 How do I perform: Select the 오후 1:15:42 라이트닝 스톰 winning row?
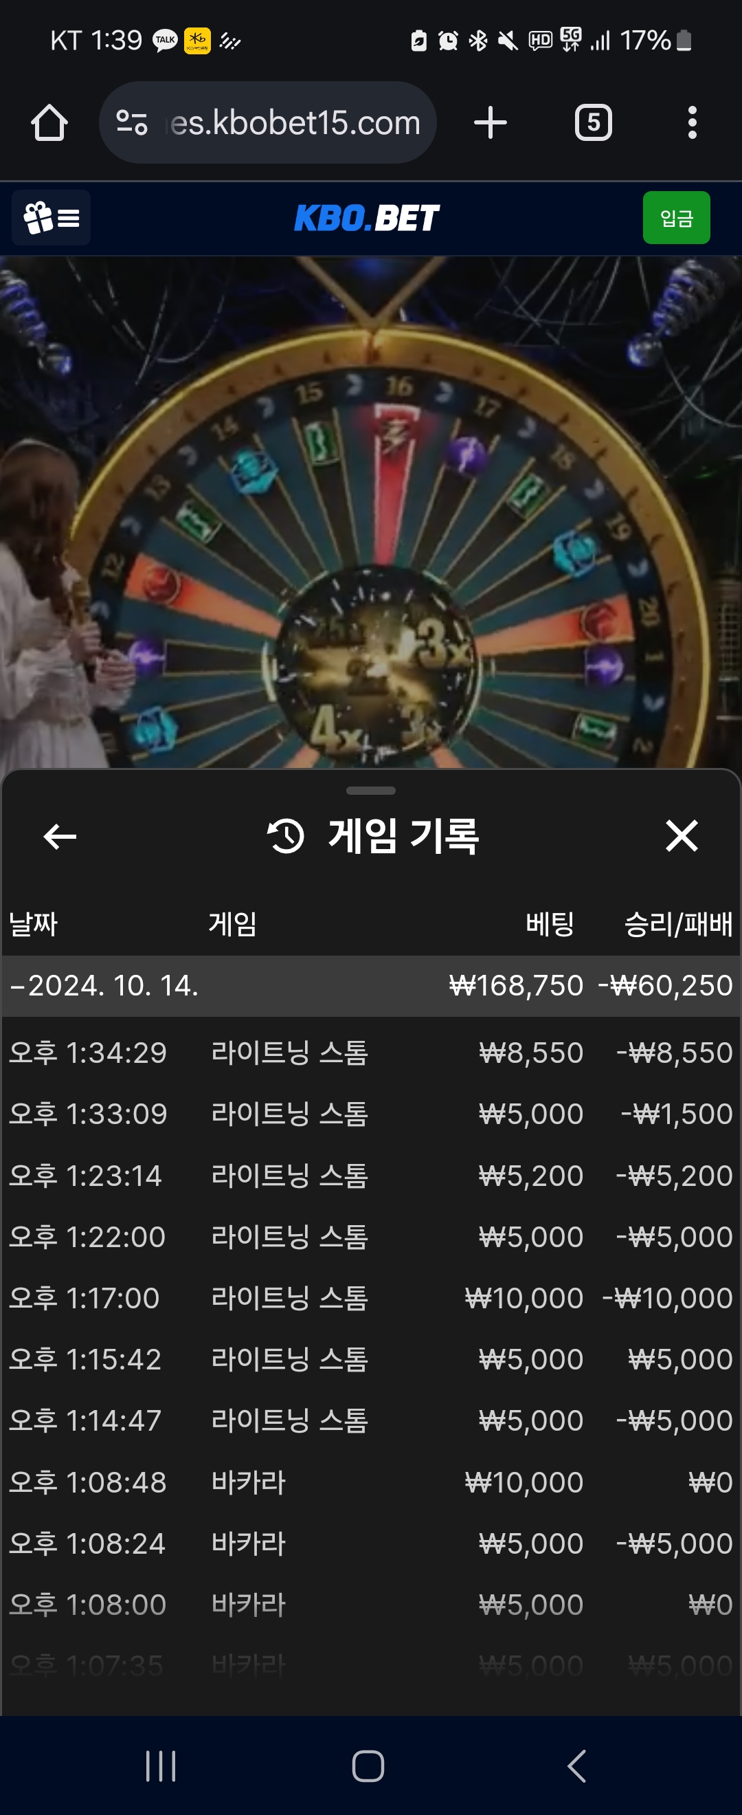point(371,1359)
